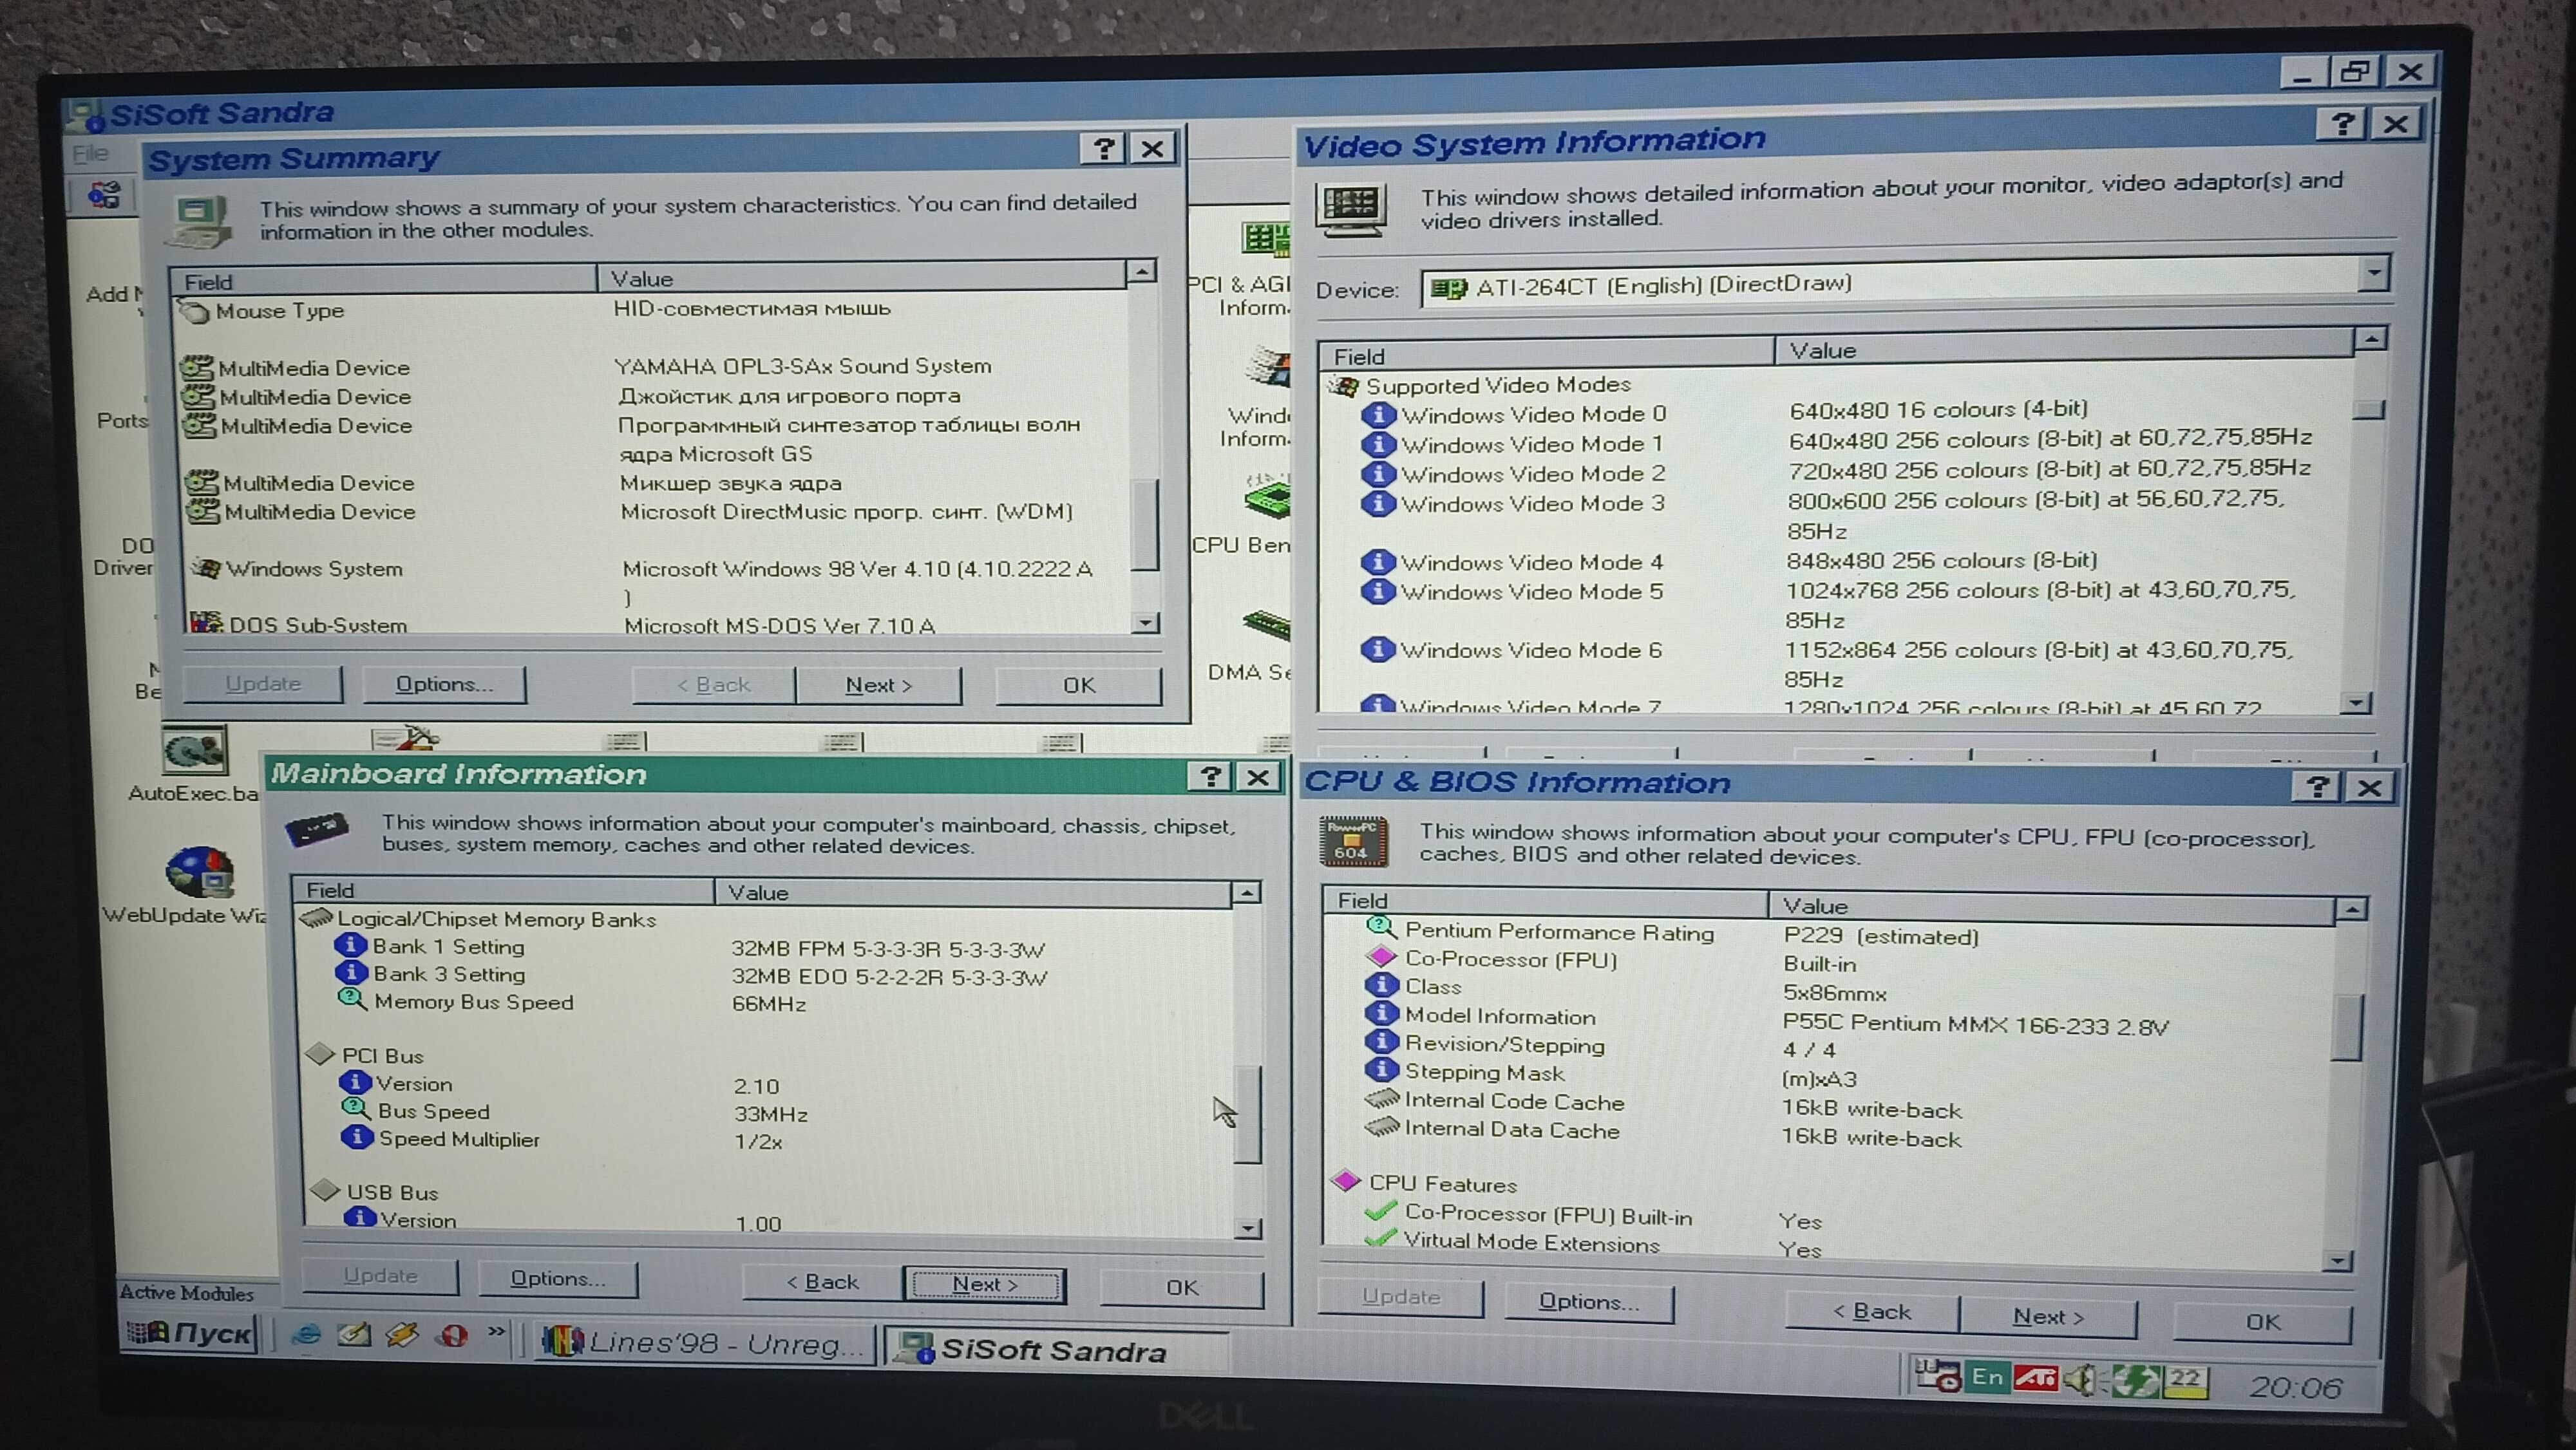
Task: Select the Windows Video Mode 0 info icon
Action: (1378, 414)
